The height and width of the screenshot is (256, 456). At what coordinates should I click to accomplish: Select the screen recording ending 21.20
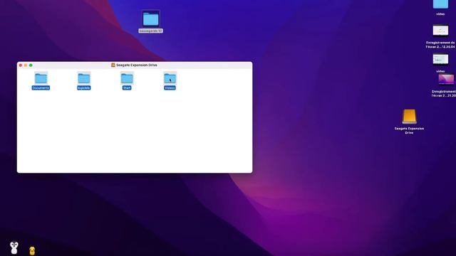446,79
